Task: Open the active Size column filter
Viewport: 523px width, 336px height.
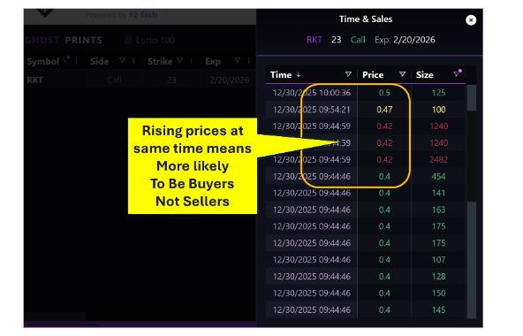Action: (x=457, y=73)
